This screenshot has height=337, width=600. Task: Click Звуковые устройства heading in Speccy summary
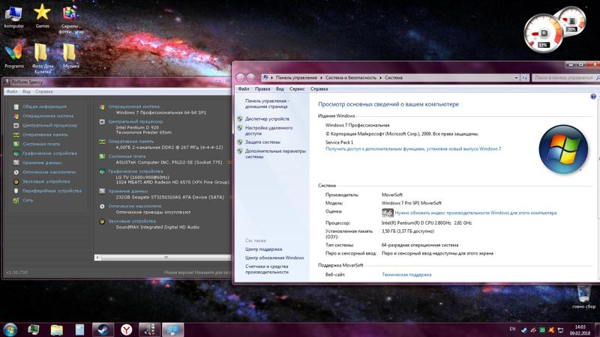132,221
